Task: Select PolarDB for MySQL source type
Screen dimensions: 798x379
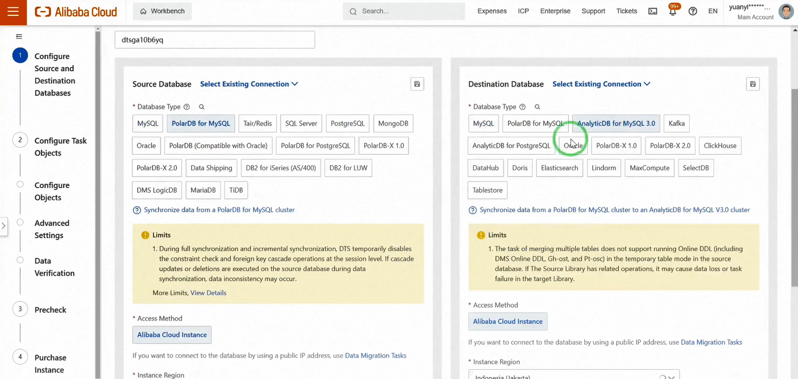Action: pos(201,124)
